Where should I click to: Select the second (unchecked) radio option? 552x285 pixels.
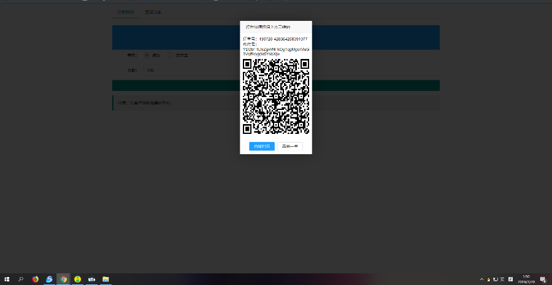click(171, 55)
